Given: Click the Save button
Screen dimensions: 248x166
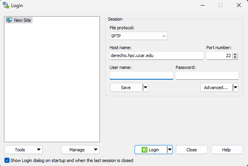Looking at the screenshot, I should [x=126, y=88].
